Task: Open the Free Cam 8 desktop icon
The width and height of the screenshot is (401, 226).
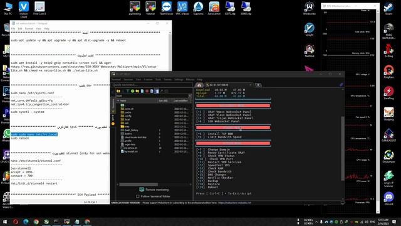Action: coord(39,8)
